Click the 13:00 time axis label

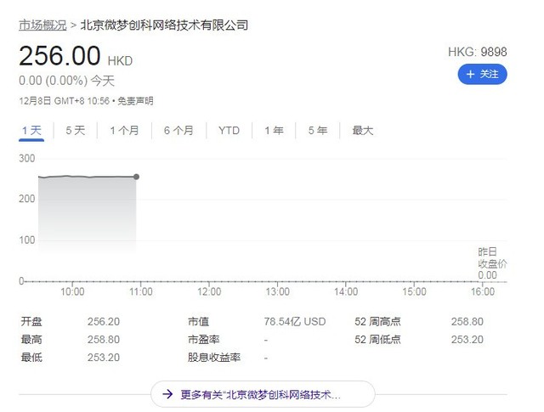point(278,291)
